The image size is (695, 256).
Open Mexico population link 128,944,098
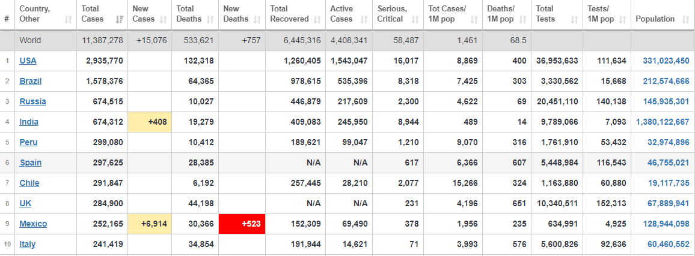666,224
